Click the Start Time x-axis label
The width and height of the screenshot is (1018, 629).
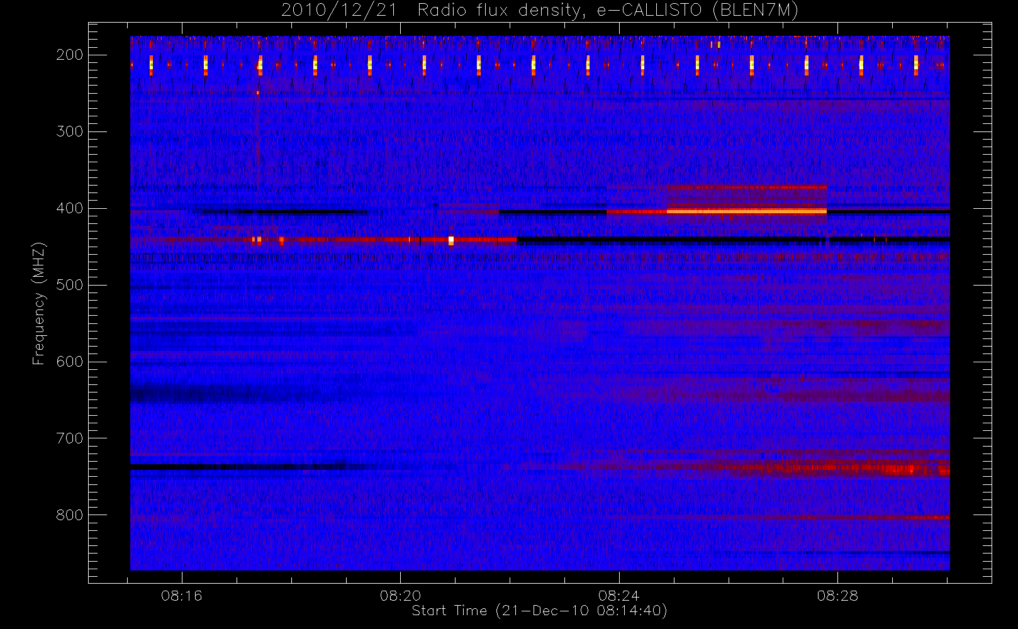click(539, 611)
